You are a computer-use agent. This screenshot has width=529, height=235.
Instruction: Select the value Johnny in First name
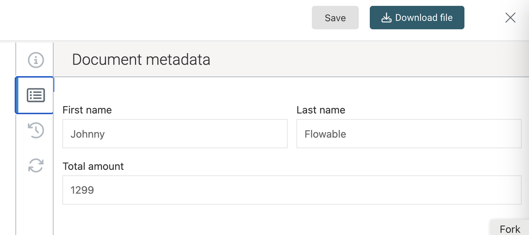tap(88, 134)
